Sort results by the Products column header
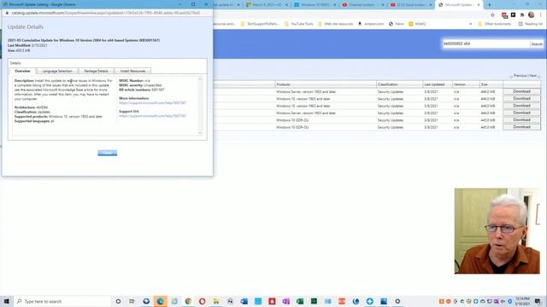Image resolution: width=547 pixels, height=307 pixels. click(x=326, y=84)
